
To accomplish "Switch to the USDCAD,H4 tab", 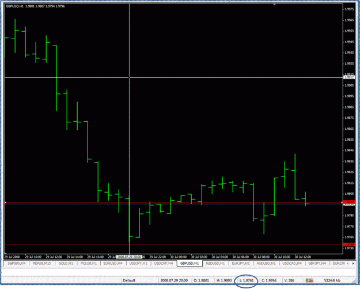I will (x=292, y=263).
